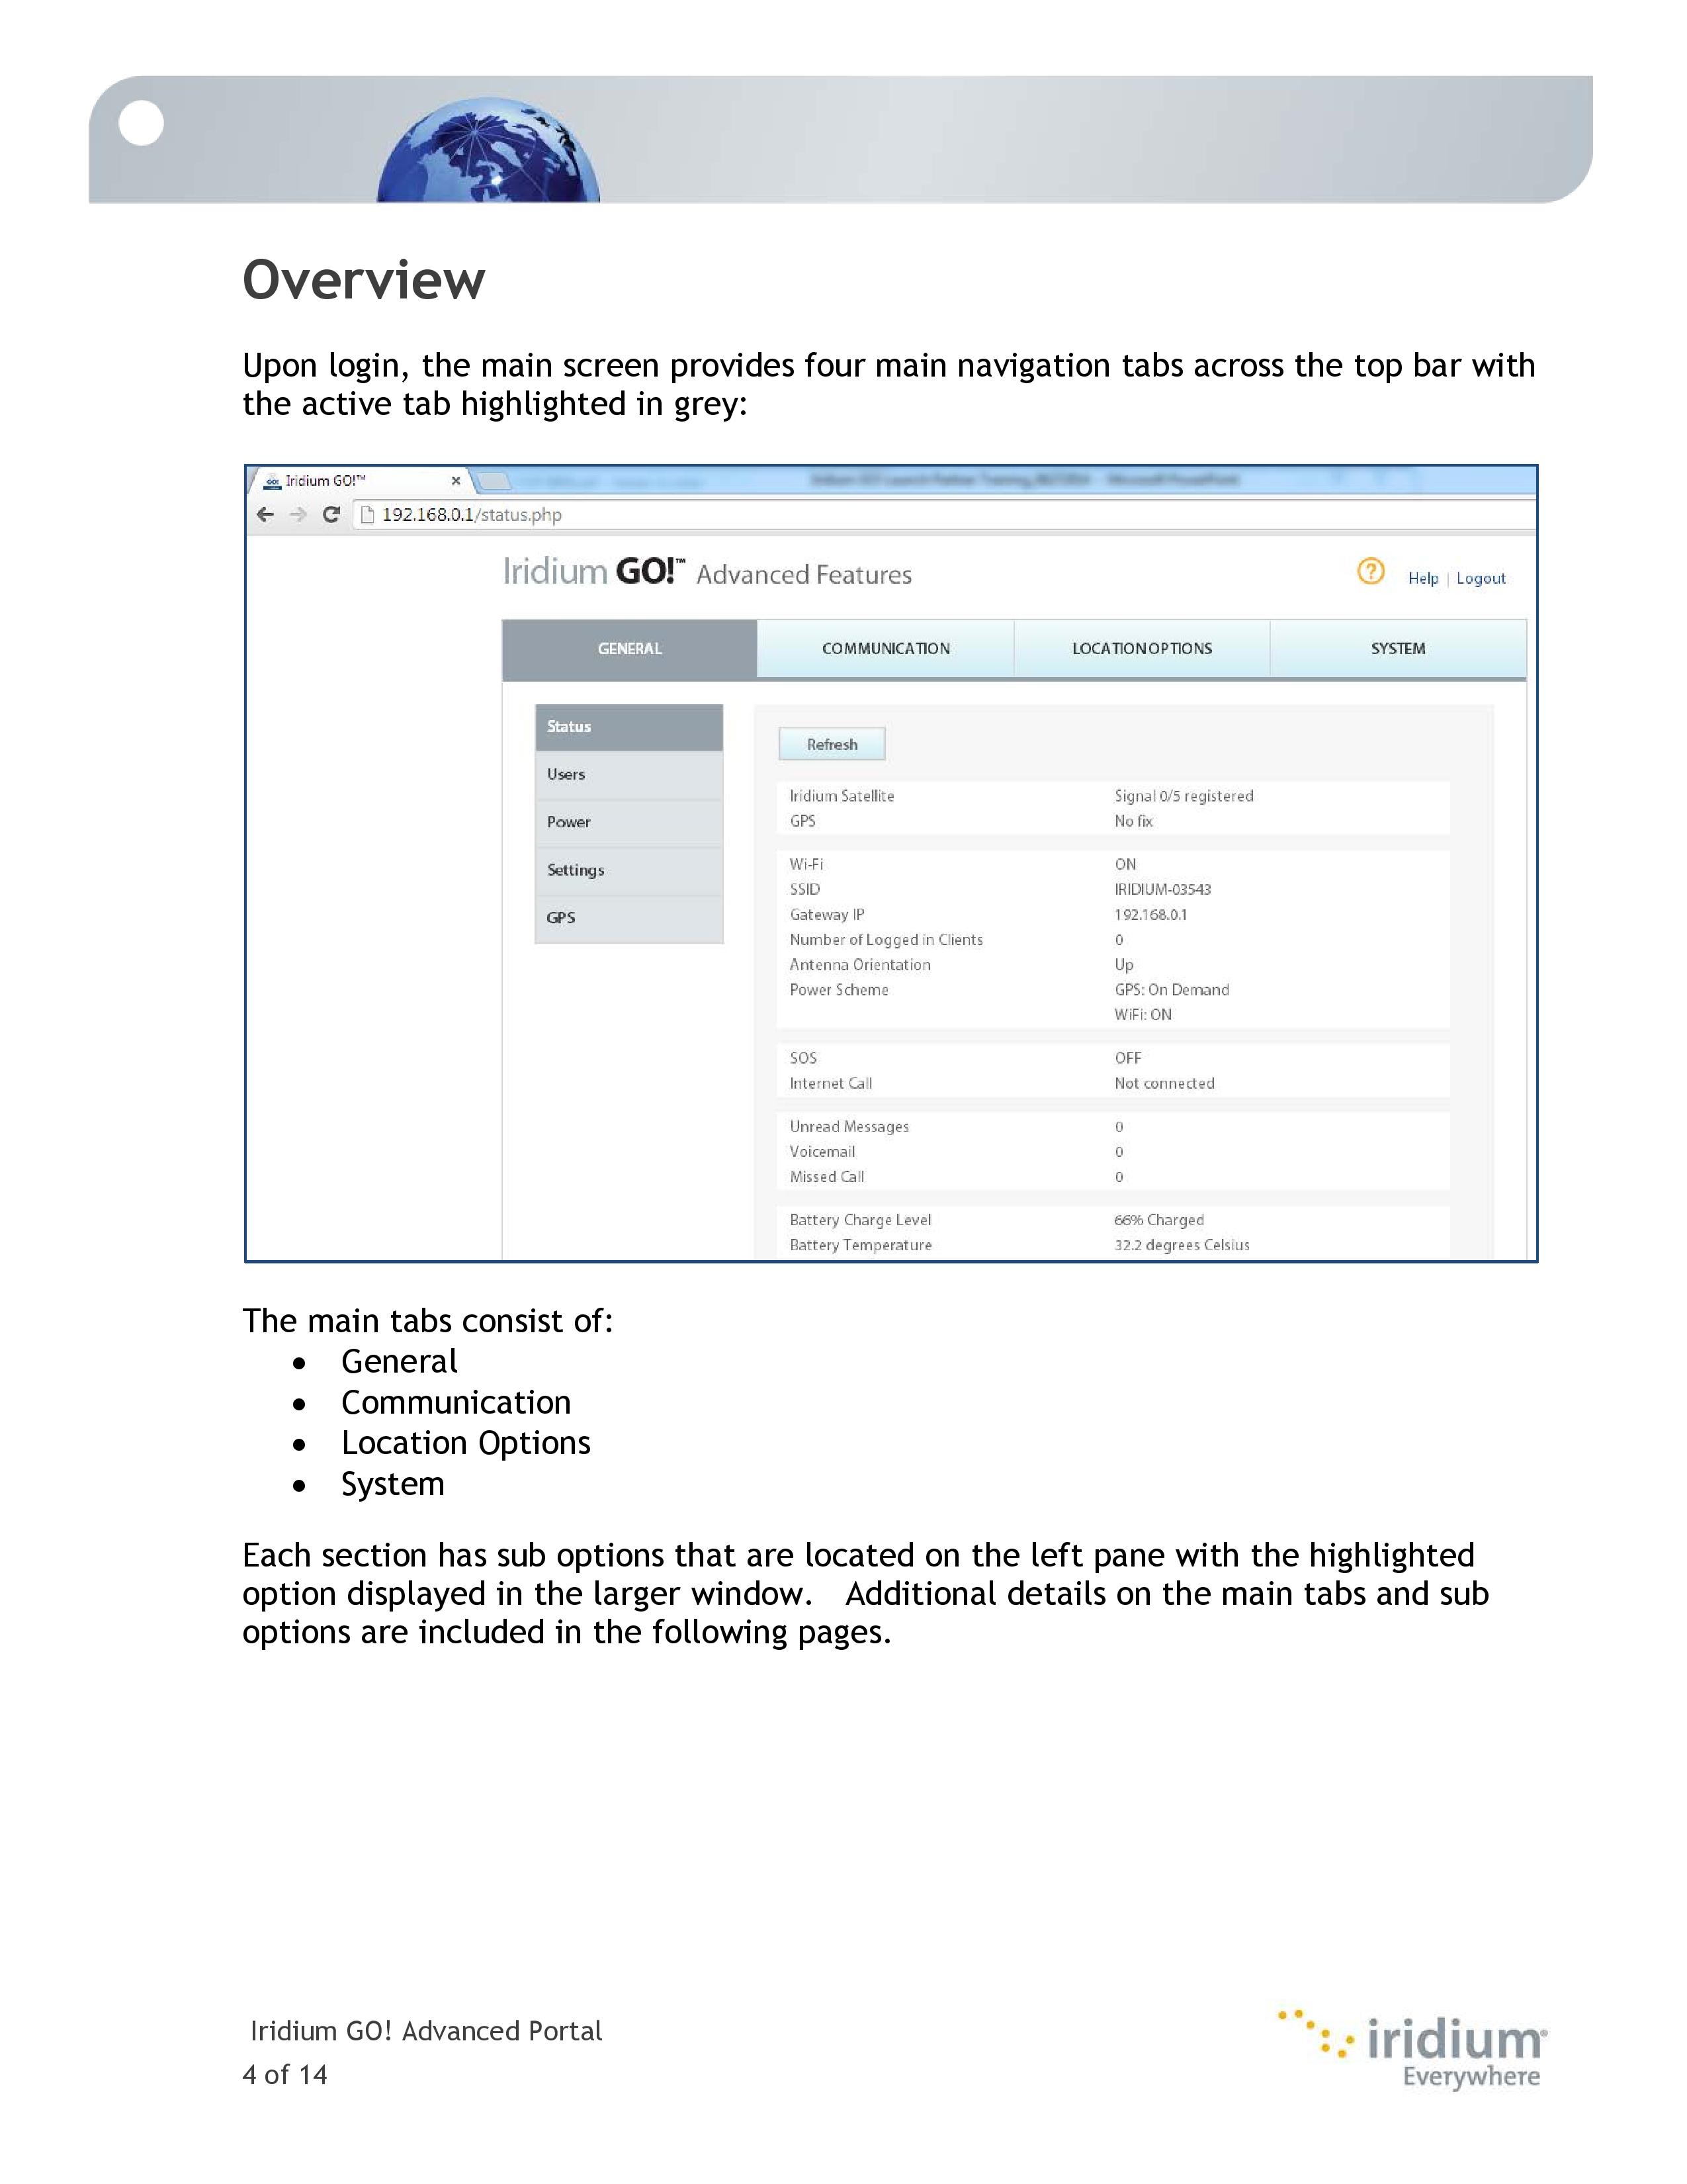Open the COMMUNICATION tab
Screen dimensions: 1687x2184
[885, 649]
